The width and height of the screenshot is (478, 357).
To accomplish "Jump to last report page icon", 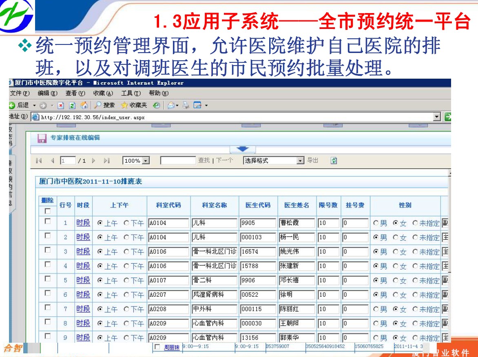I will [x=107, y=161].
